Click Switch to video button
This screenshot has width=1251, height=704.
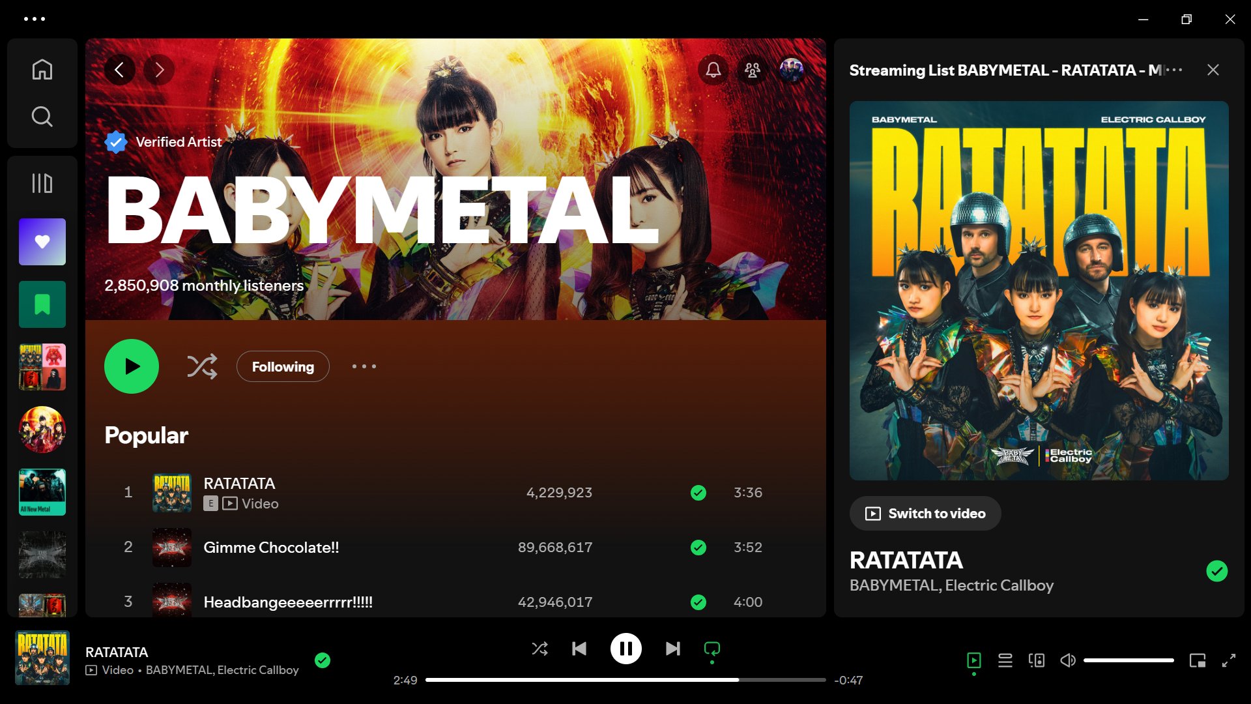925,514
